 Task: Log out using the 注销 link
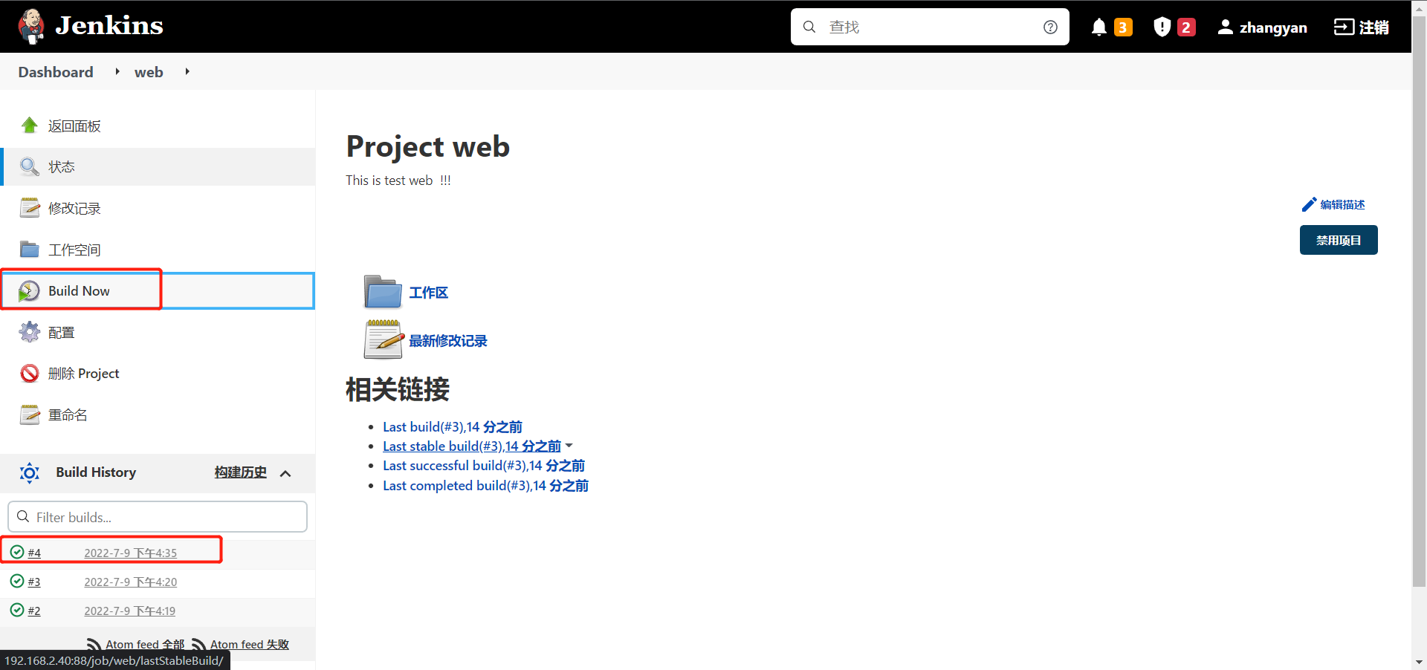(x=1361, y=27)
